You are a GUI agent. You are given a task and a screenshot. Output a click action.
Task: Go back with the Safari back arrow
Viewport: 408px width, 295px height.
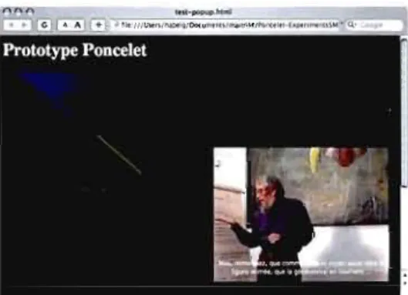[11, 25]
